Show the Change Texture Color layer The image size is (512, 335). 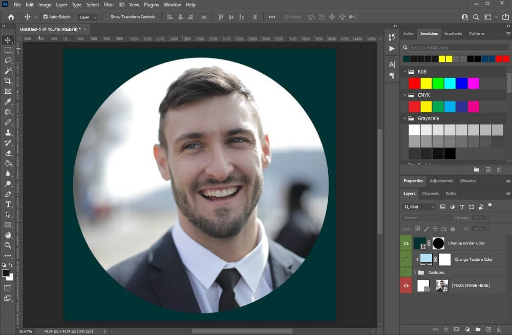coord(406,259)
